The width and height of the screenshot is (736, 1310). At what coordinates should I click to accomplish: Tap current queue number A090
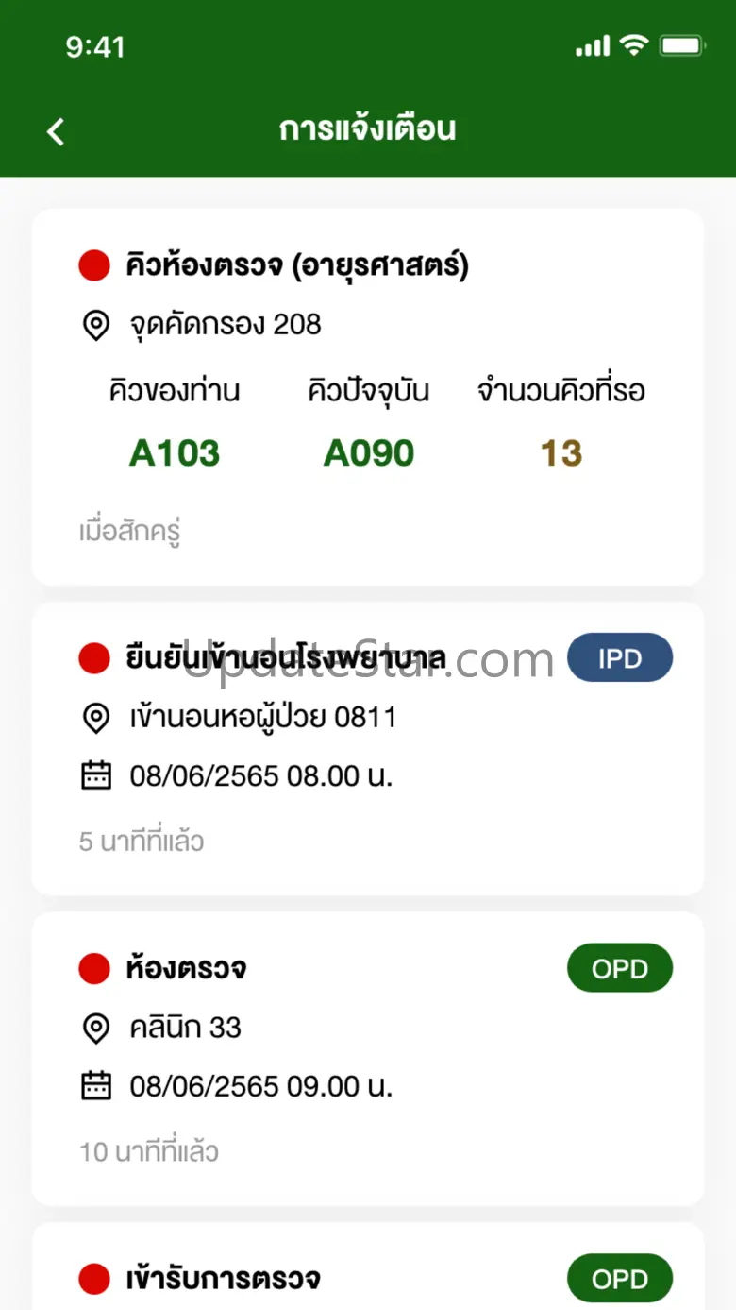pyautogui.click(x=369, y=453)
